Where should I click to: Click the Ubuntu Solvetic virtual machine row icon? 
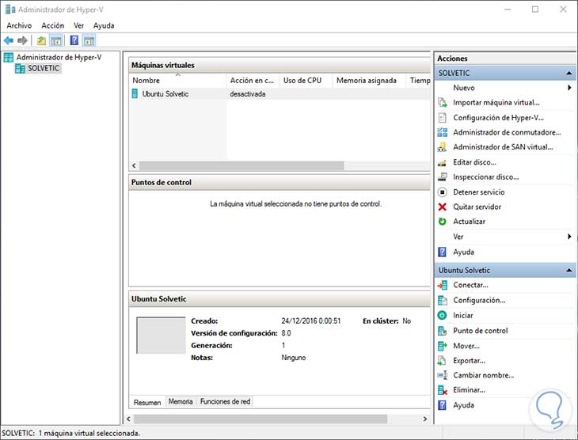click(x=135, y=94)
